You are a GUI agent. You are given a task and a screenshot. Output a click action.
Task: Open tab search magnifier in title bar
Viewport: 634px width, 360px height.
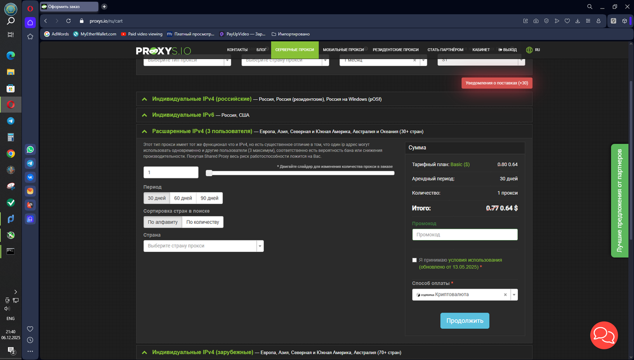coord(590,7)
